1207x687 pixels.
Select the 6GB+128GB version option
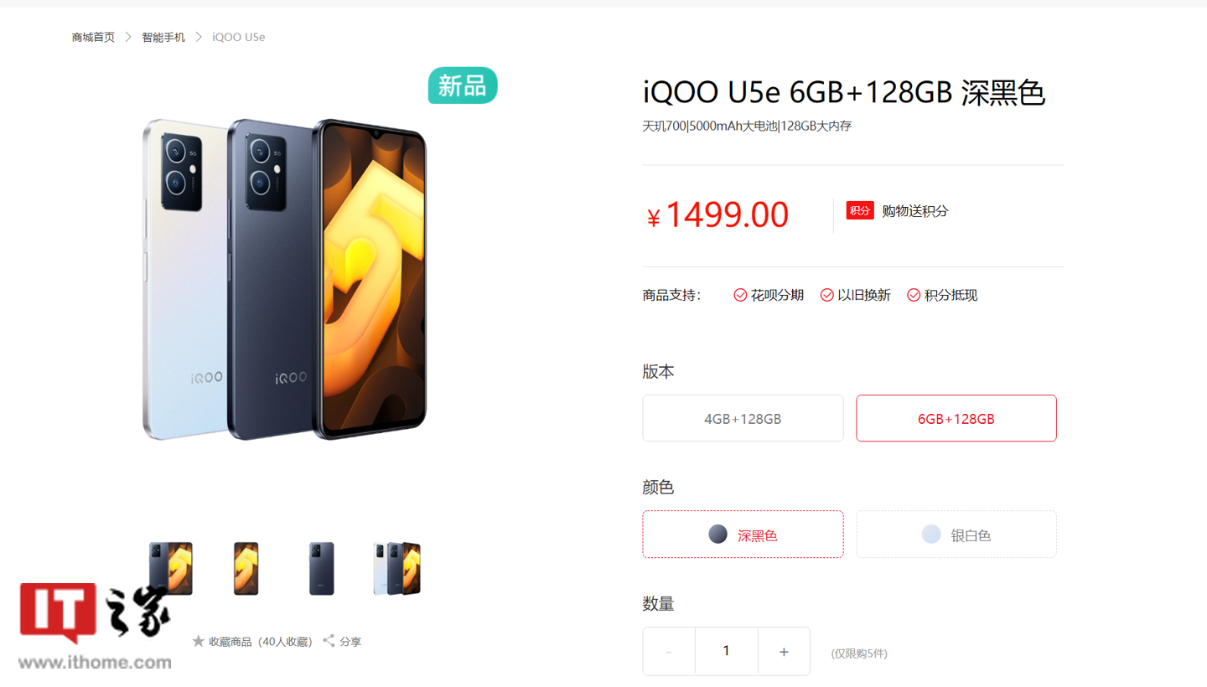tap(956, 418)
